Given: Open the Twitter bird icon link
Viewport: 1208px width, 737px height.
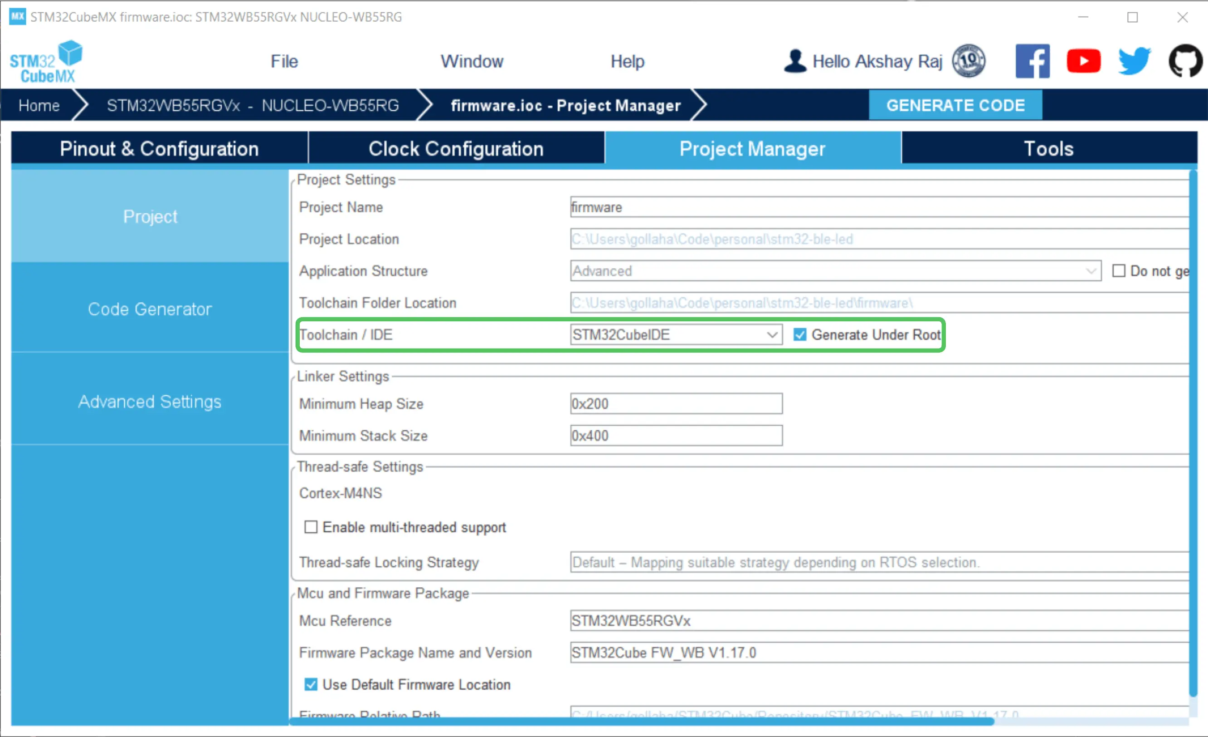Looking at the screenshot, I should 1135,61.
